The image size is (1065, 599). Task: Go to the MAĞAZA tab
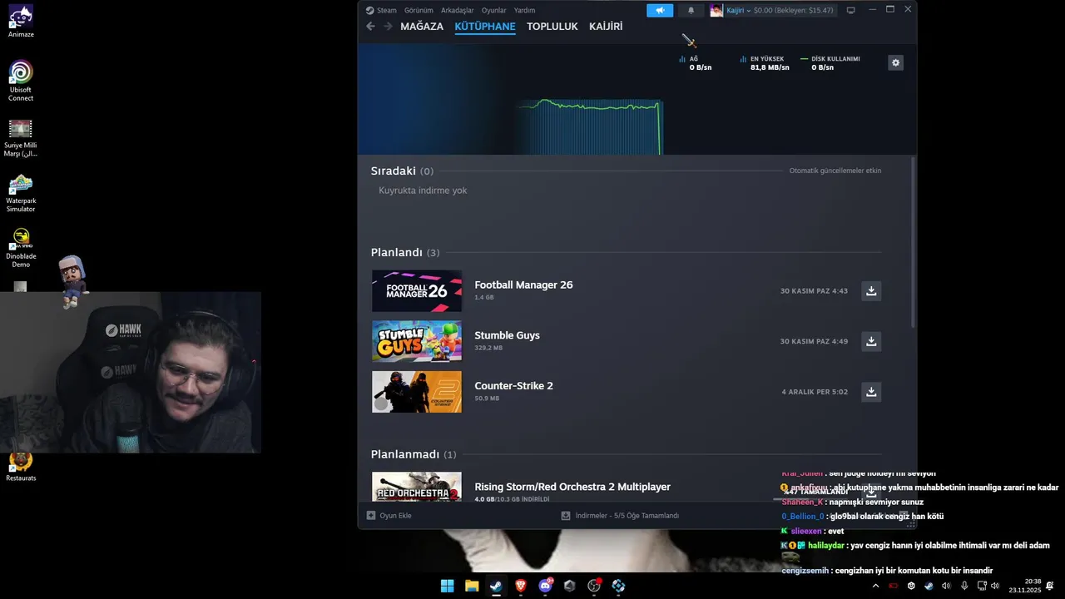tap(422, 27)
